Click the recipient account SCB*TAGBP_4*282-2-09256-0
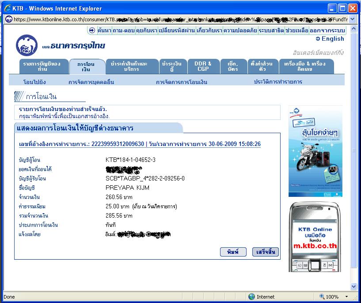Viewport: 361px width, 303px height. [145, 178]
